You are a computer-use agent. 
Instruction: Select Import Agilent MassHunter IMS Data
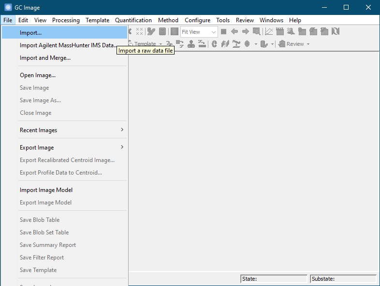tap(64, 45)
